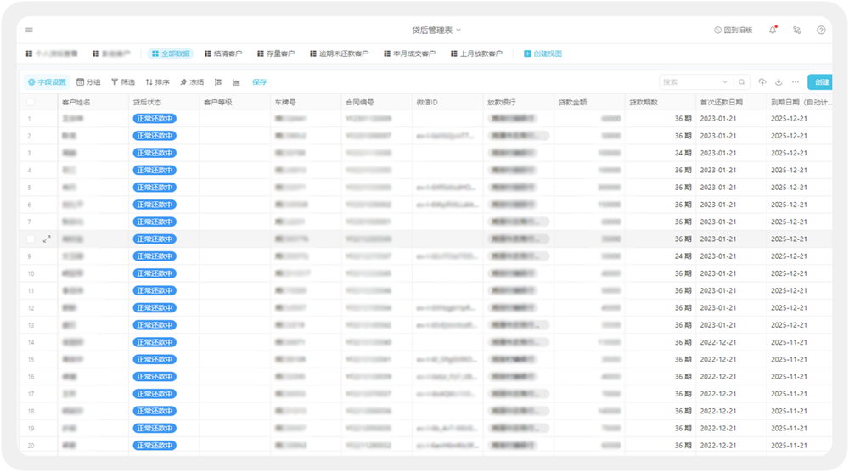Switch to the 结清客户 view tab
This screenshot has height=472, width=849.
click(x=223, y=53)
